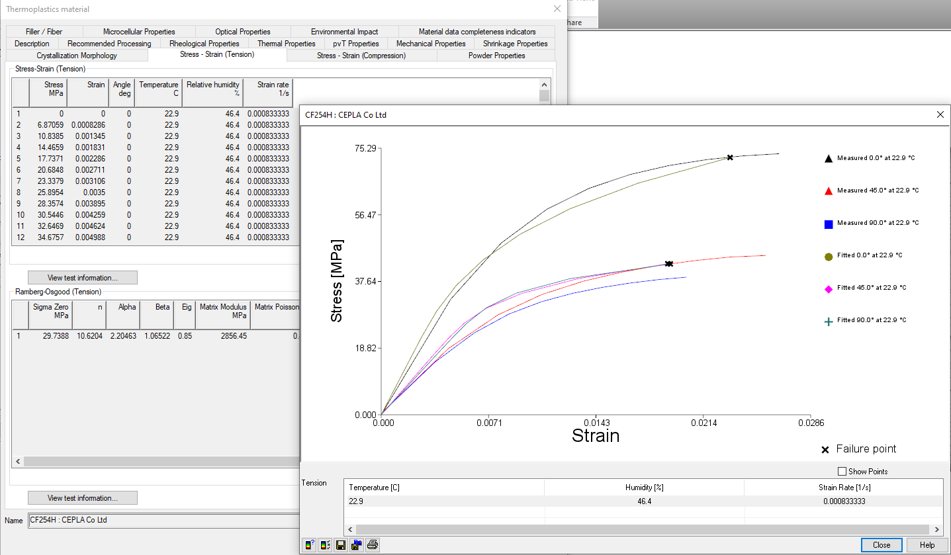Click the Close button in plot window
The image size is (951, 555).
[x=882, y=545]
